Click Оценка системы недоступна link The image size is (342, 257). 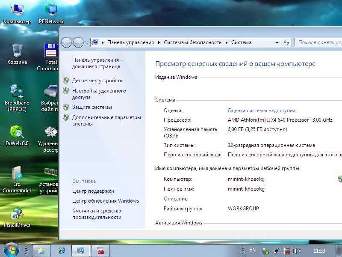click(x=261, y=111)
